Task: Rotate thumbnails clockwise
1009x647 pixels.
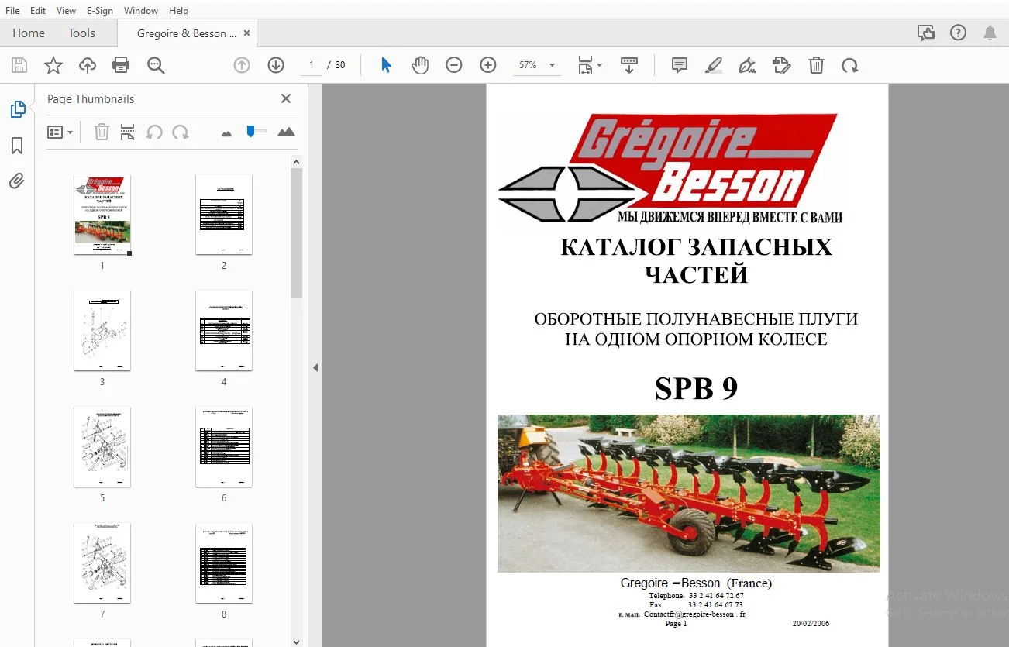Action: (x=181, y=132)
